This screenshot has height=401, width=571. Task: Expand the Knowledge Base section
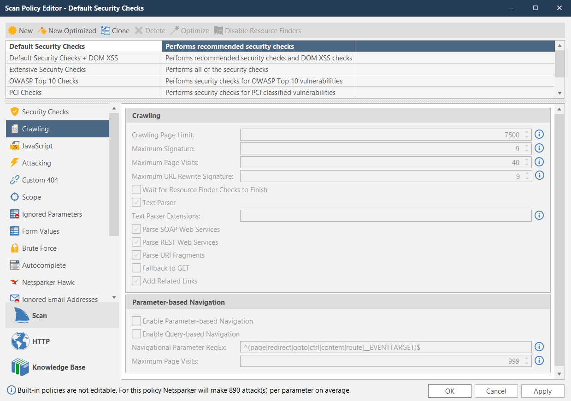click(58, 367)
